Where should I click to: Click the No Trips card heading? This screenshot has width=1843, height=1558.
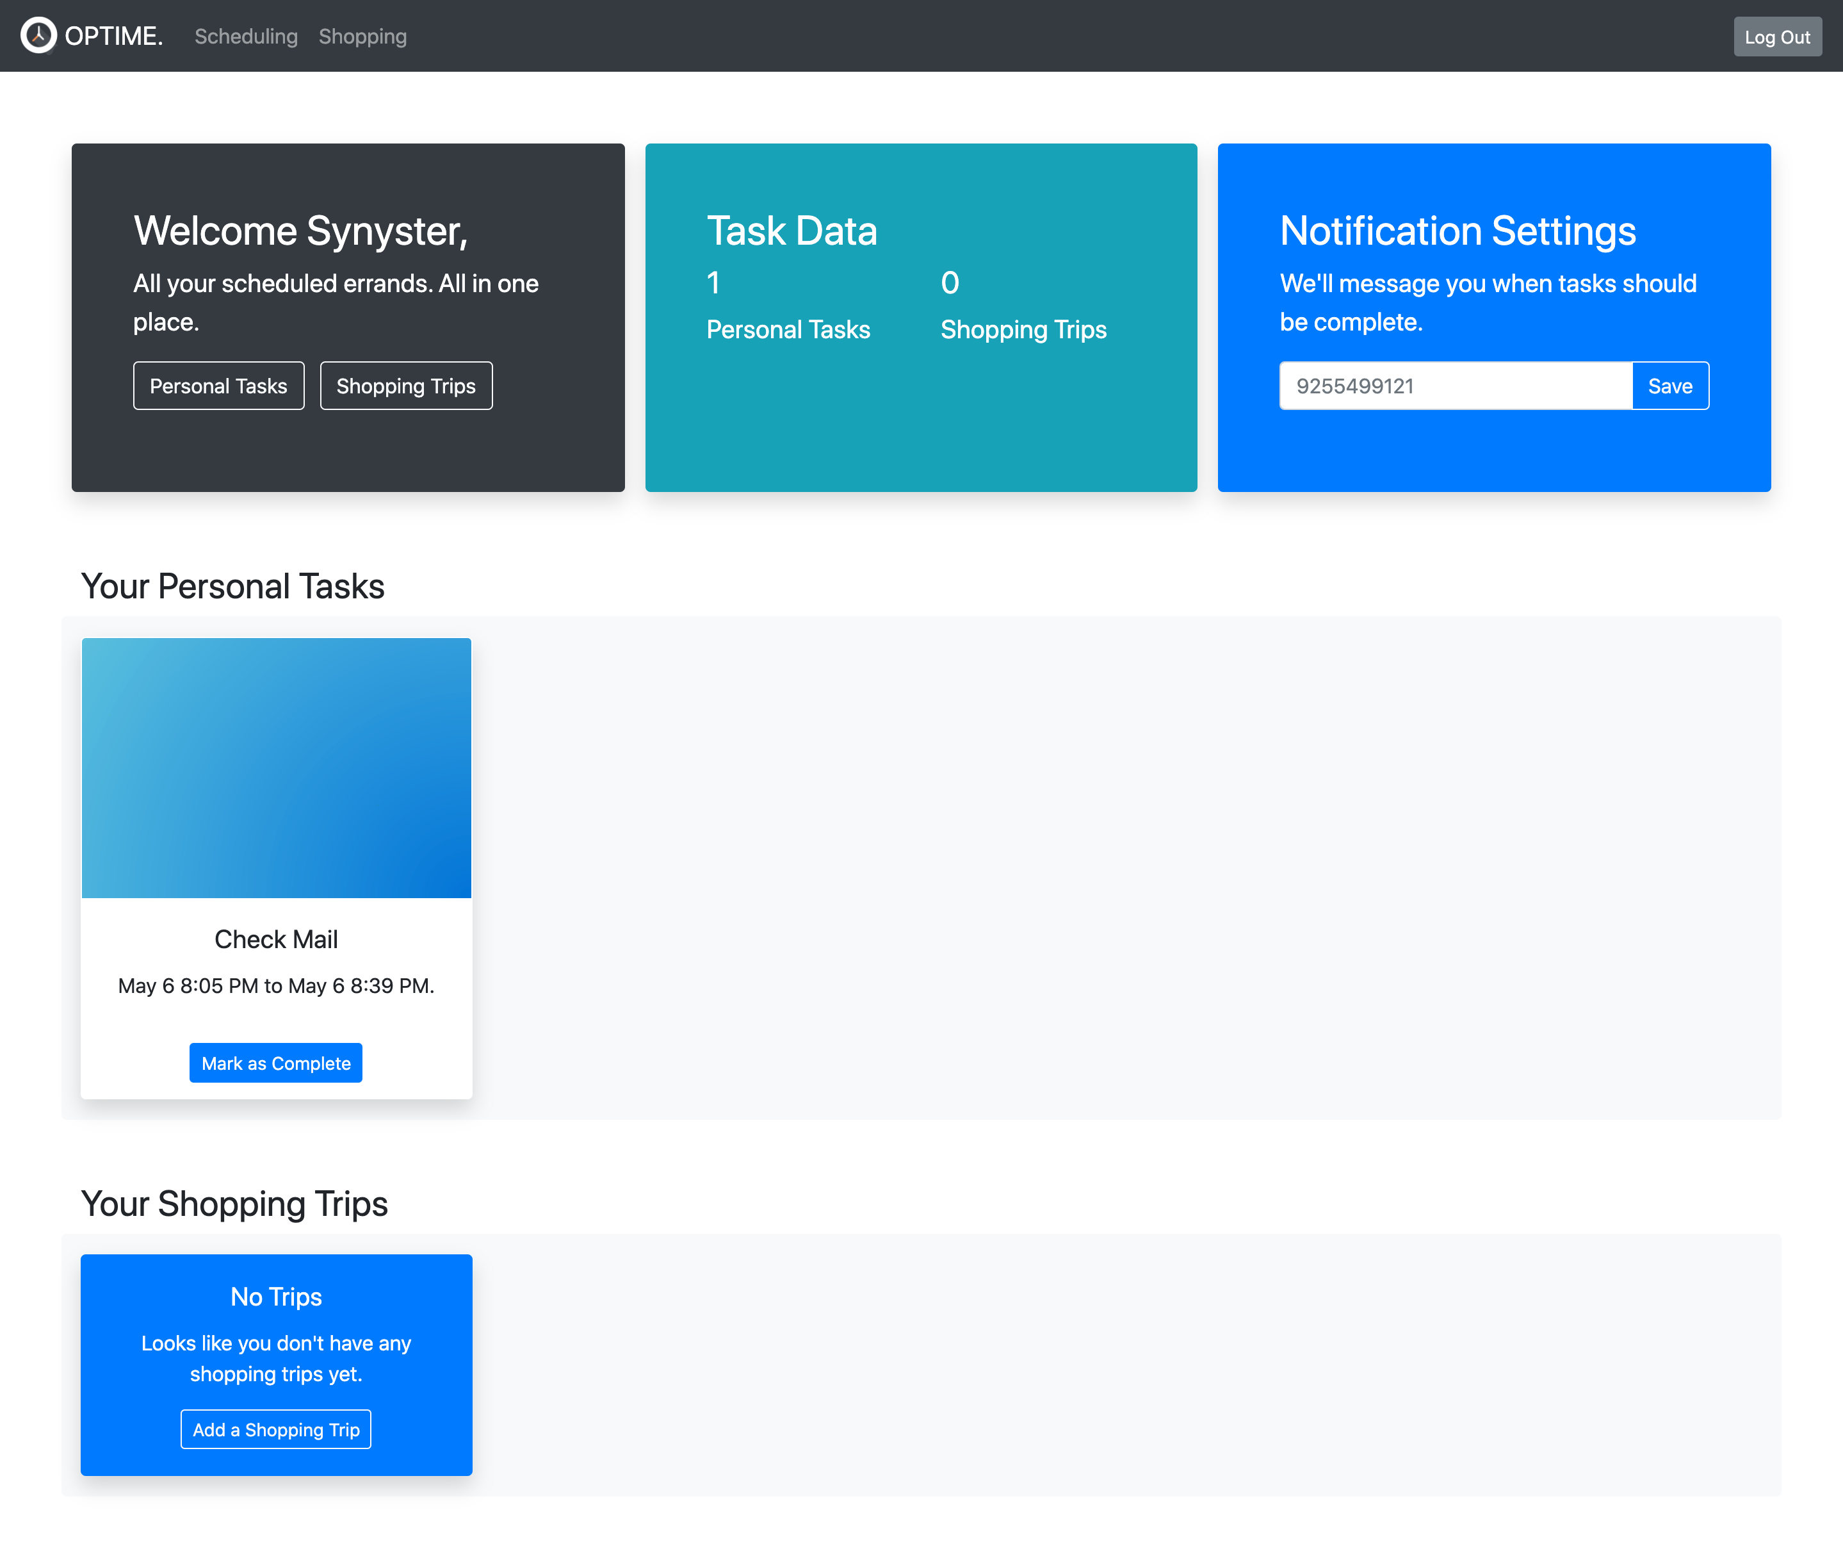[276, 1297]
